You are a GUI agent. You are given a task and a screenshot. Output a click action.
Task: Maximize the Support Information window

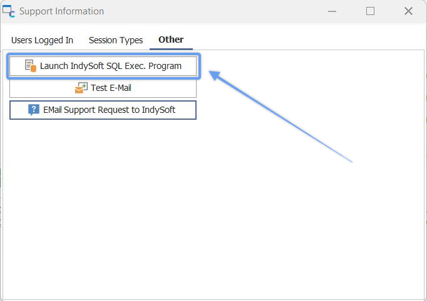(370, 11)
